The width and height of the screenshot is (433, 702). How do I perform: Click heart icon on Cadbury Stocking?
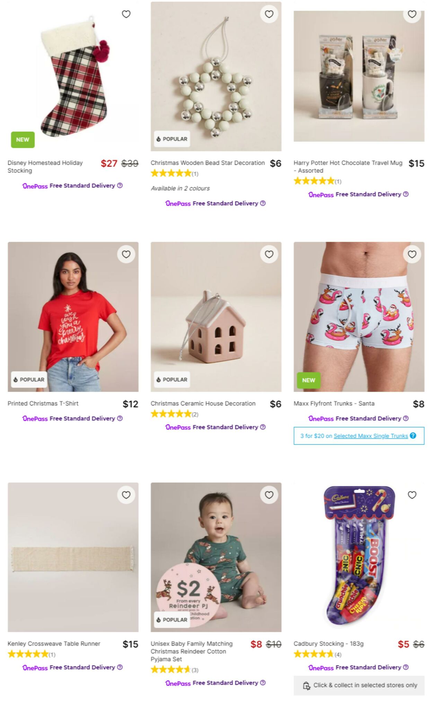tap(412, 495)
